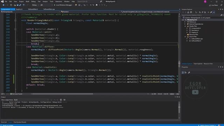Click the Undo toolbar icon
The image size is (224, 126).
coord(23,5)
